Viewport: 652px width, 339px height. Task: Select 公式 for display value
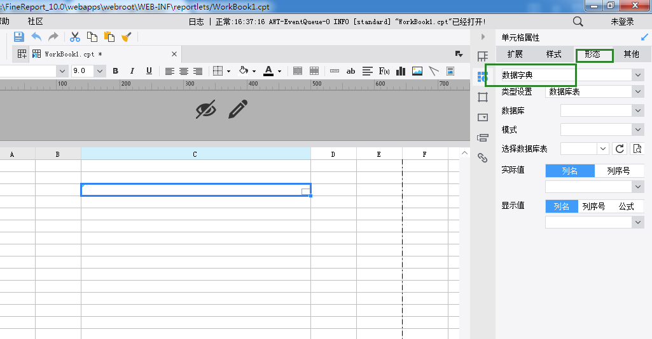point(626,206)
